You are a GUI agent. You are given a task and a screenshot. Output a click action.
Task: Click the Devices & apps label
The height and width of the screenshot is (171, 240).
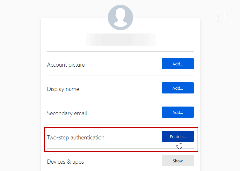pos(65,162)
